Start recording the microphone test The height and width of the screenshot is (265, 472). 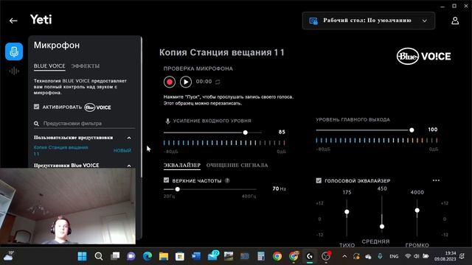pyautogui.click(x=170, y=82)
